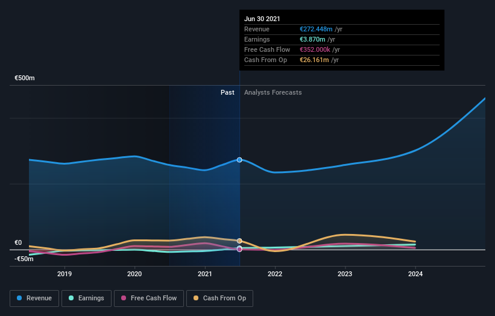Click the Analysts Forecasts label
This screenshot has width=495, height=316.
coord(273,92)
